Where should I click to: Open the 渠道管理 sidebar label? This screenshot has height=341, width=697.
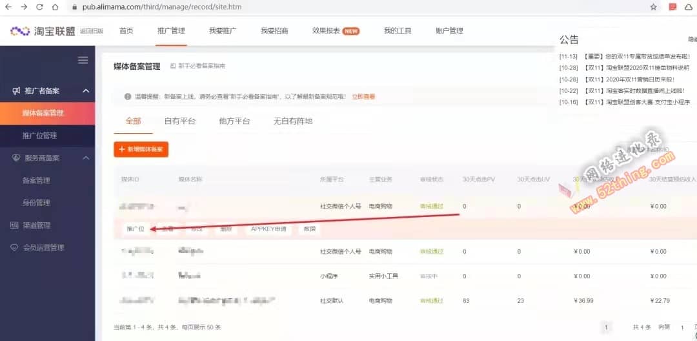(x=37, y=225)
